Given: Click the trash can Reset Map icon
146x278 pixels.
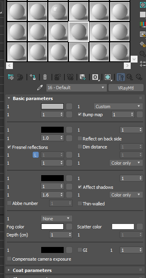Looking at the screenshot, I should (45, 77).
